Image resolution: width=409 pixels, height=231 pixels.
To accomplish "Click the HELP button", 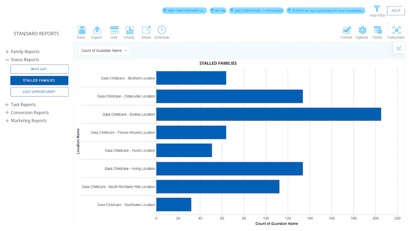I will click(396, 11).
